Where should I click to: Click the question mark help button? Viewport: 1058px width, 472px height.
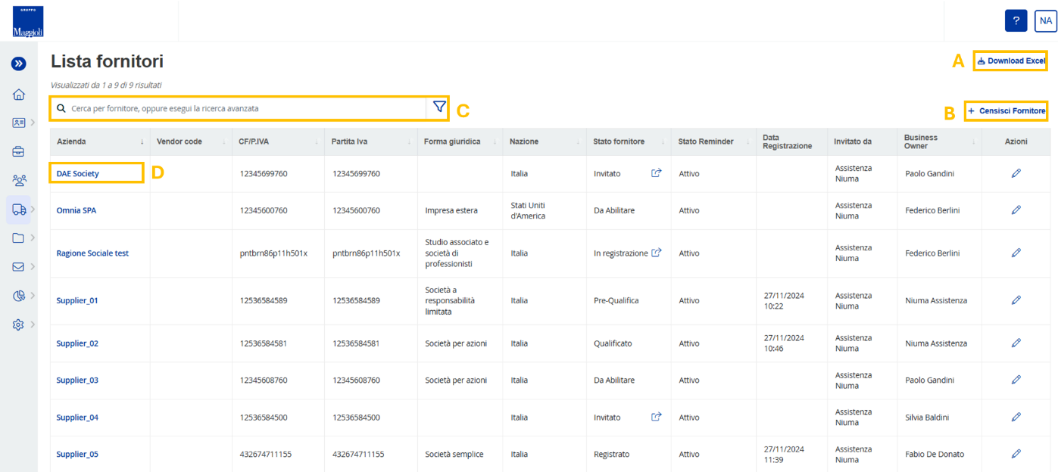[x=1016, y=21]
